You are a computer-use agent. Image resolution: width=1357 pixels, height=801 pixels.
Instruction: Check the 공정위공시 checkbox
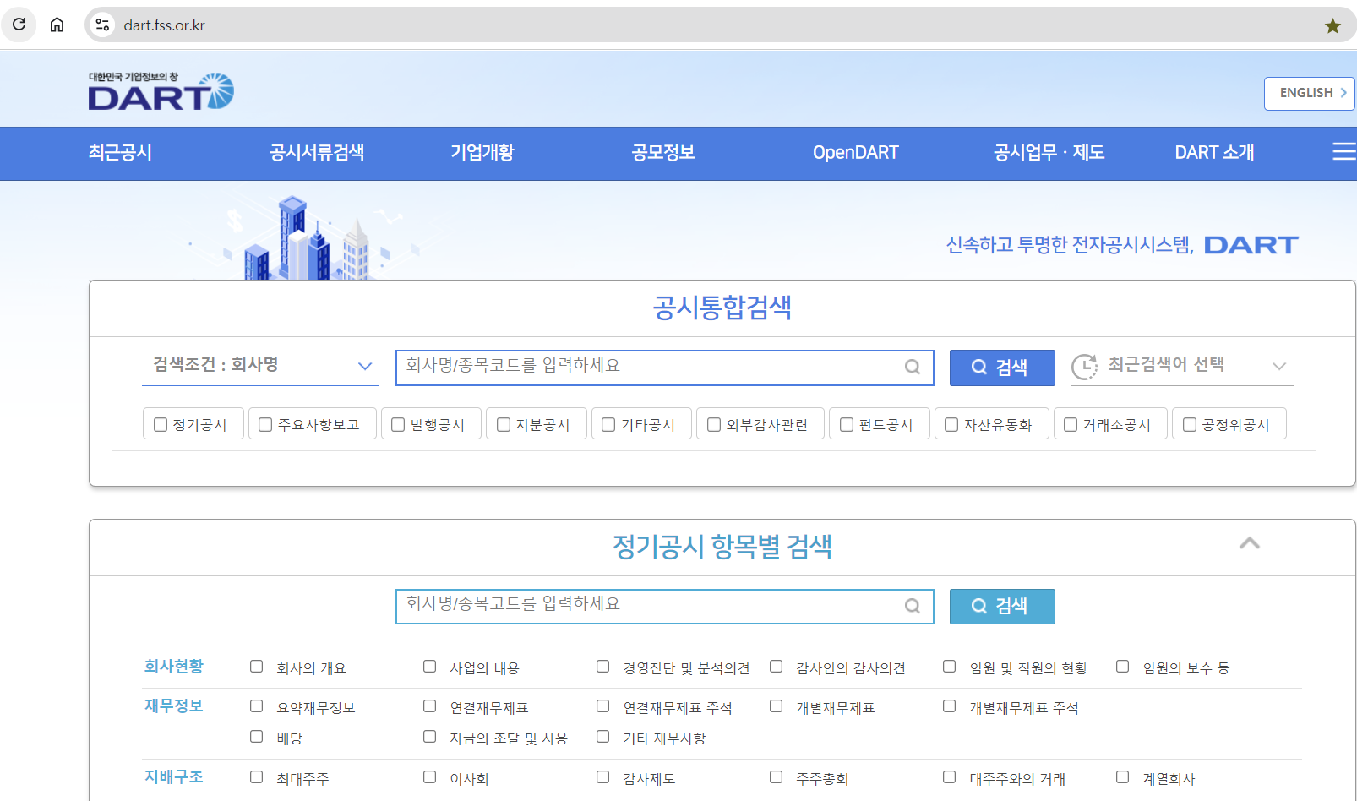[x=1190, y=424]
